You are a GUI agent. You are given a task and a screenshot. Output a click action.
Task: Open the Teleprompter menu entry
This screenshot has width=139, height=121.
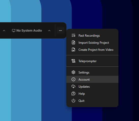(92, 61)
